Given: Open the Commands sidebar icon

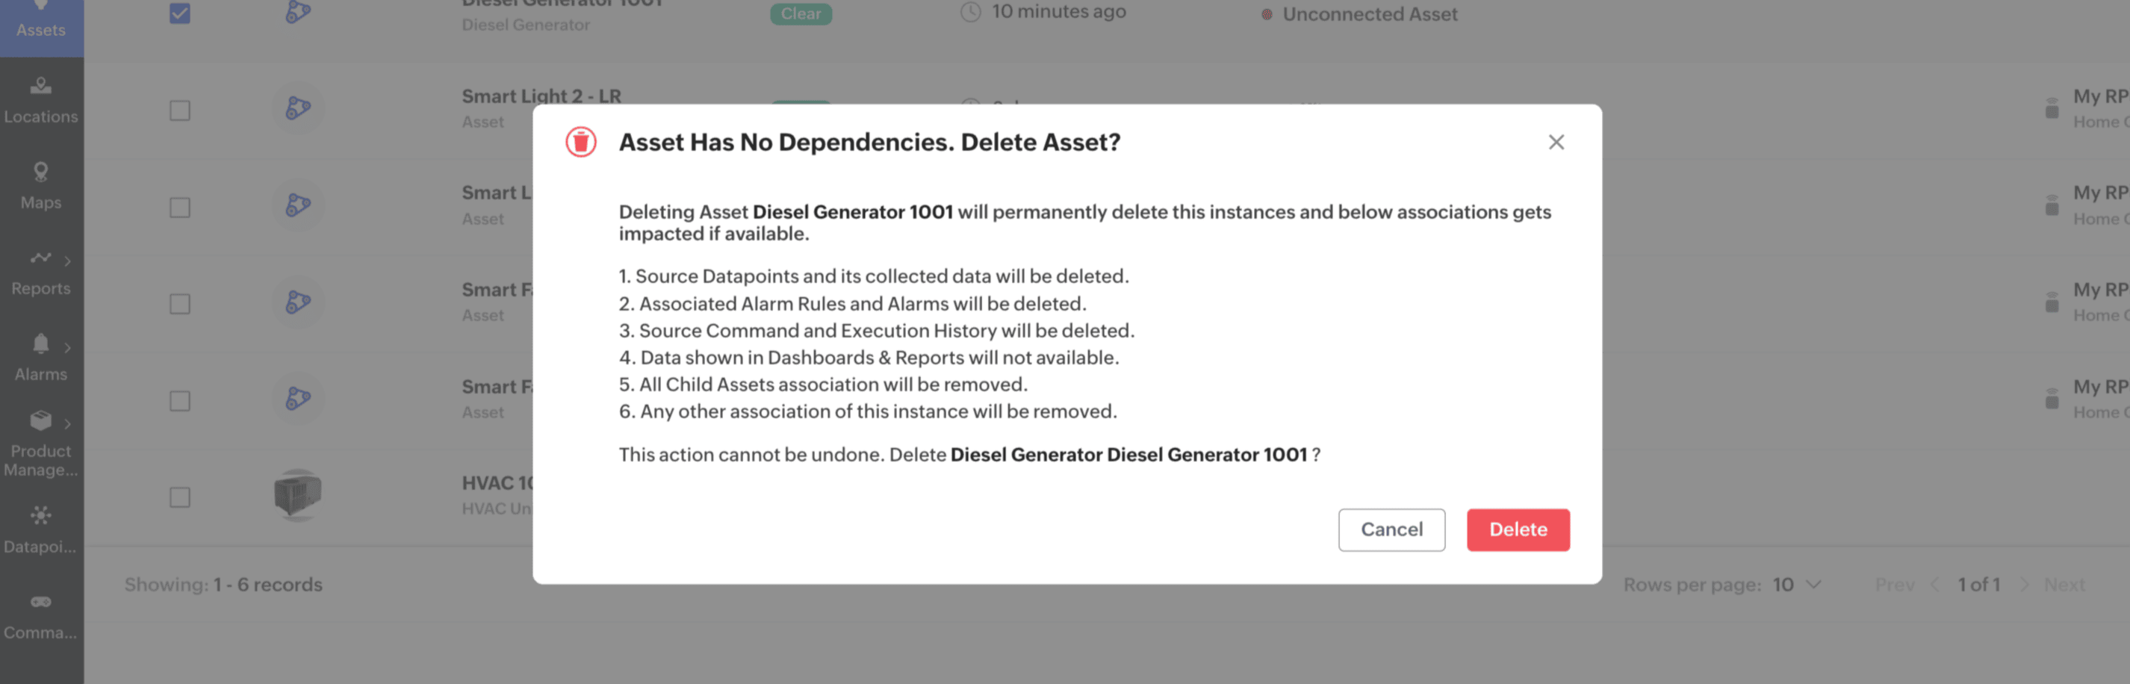Looking at the screenshot, I should 40,602.
